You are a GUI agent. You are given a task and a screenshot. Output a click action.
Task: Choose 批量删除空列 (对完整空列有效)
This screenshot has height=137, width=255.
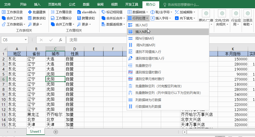click(x=168, y=86)
